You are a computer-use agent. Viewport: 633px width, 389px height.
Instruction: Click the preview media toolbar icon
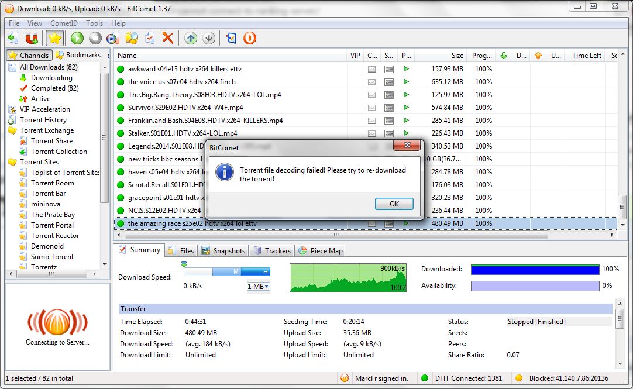click(x=113, y=38)
